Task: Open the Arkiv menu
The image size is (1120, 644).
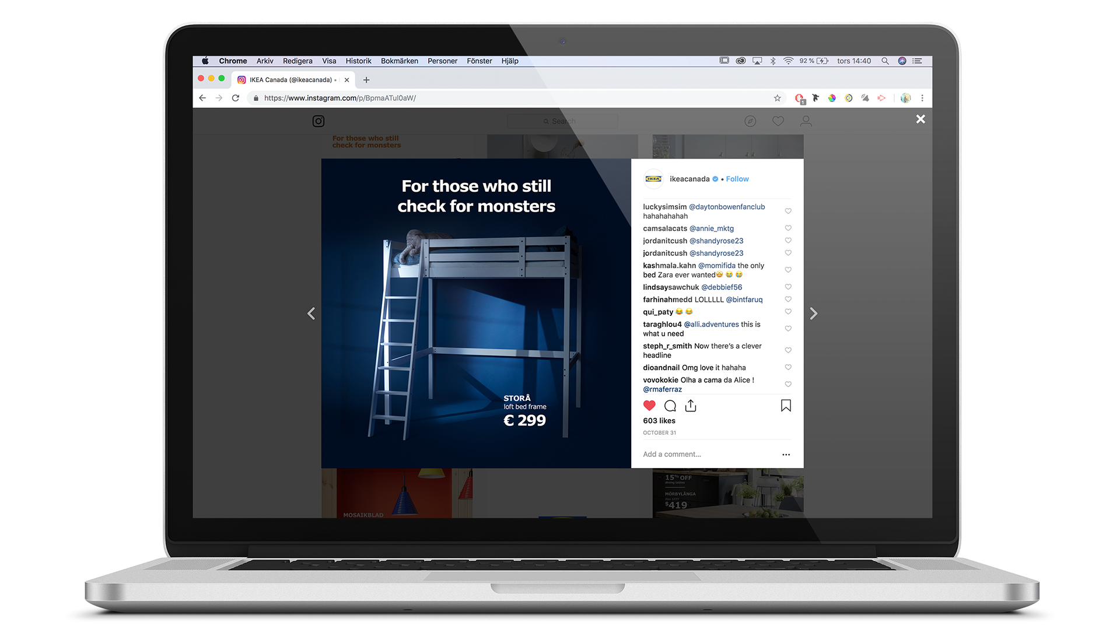Action: coord(265,61)
